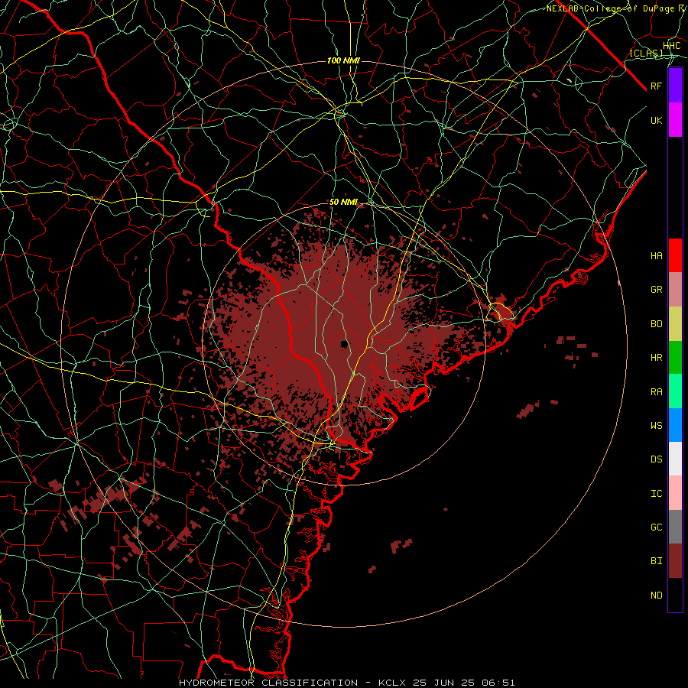Click the GR legend label
The width and height of the screenshot is (688, 688).
pyautogui.click(x=657, y=290)
